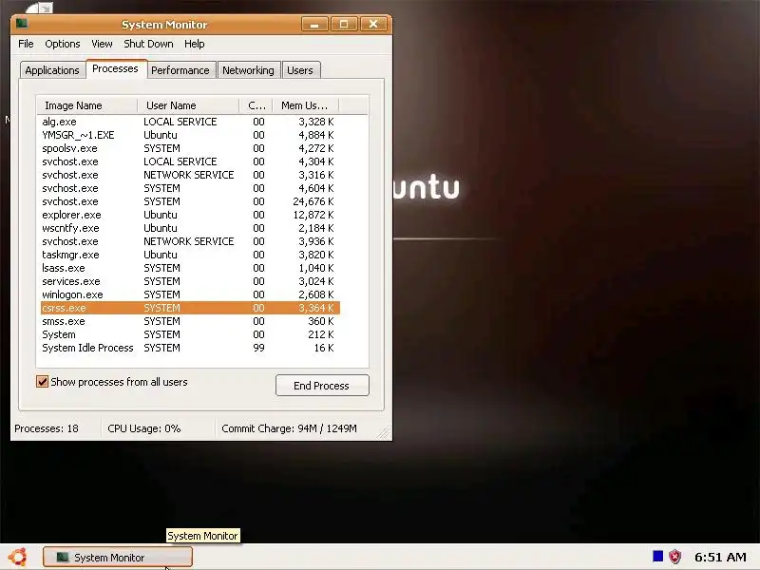The width and height of the screenshot is (760, 570).
Task: Click the partially hidden desktop icon above window
Action: coord(39,8)
